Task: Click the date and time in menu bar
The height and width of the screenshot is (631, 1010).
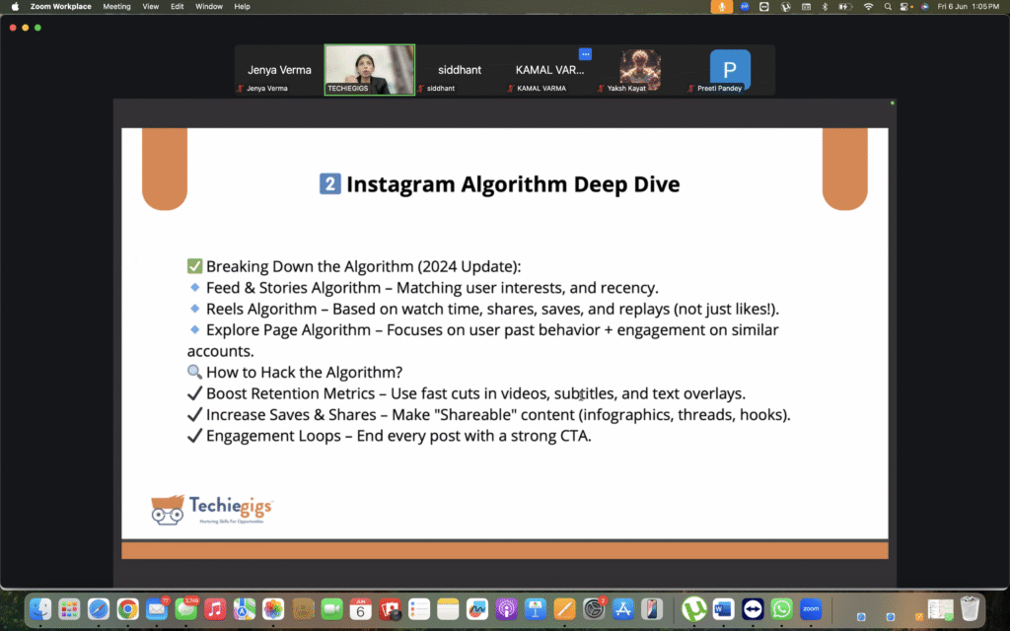Action: point(969,6)
